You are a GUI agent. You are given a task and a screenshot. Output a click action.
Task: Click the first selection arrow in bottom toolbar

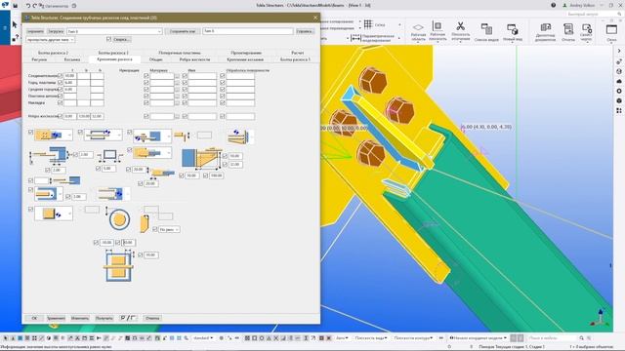(6, 338)
